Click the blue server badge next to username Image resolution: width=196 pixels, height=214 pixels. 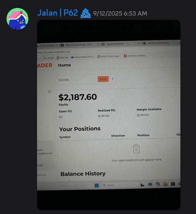86,13
